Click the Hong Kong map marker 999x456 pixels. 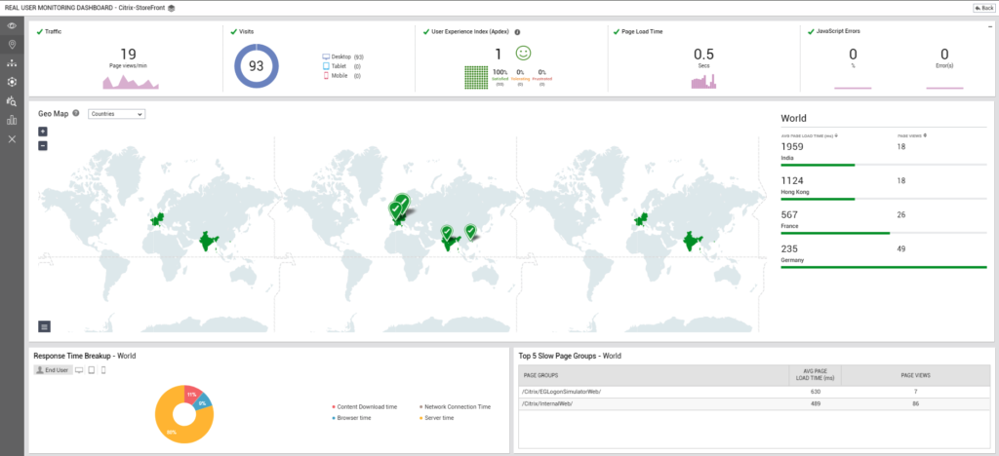[x=470, y=232]
